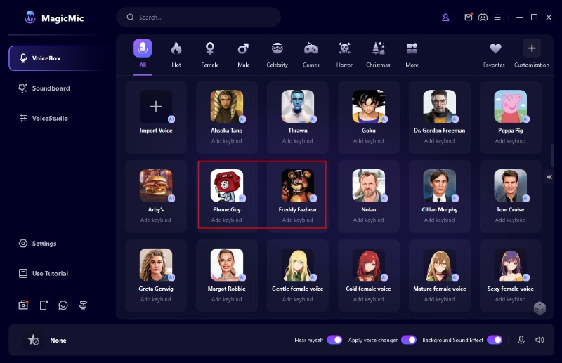Select the Mature female voice thumbnail
Viewport: 562px width, 363px height.
tap(440, 265)
